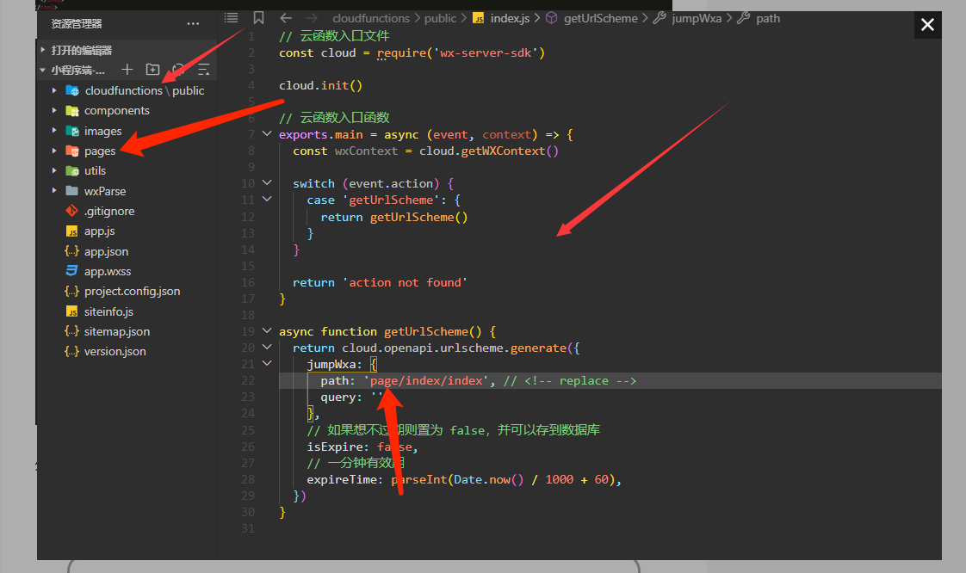Click the 资源管理器 panel title
The width and height of the screenshot is (966, 573).
coord(77,24)
